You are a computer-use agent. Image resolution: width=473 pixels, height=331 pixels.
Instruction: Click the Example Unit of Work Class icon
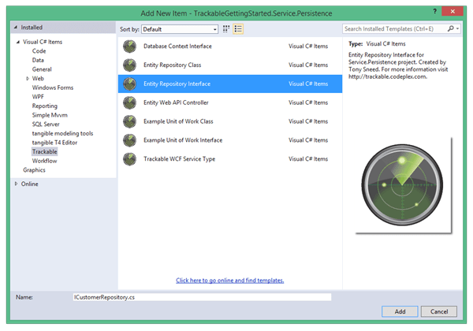(x=129, y=121)
